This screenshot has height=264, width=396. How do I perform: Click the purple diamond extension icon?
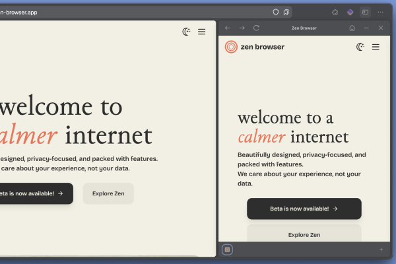coord(350,12)
